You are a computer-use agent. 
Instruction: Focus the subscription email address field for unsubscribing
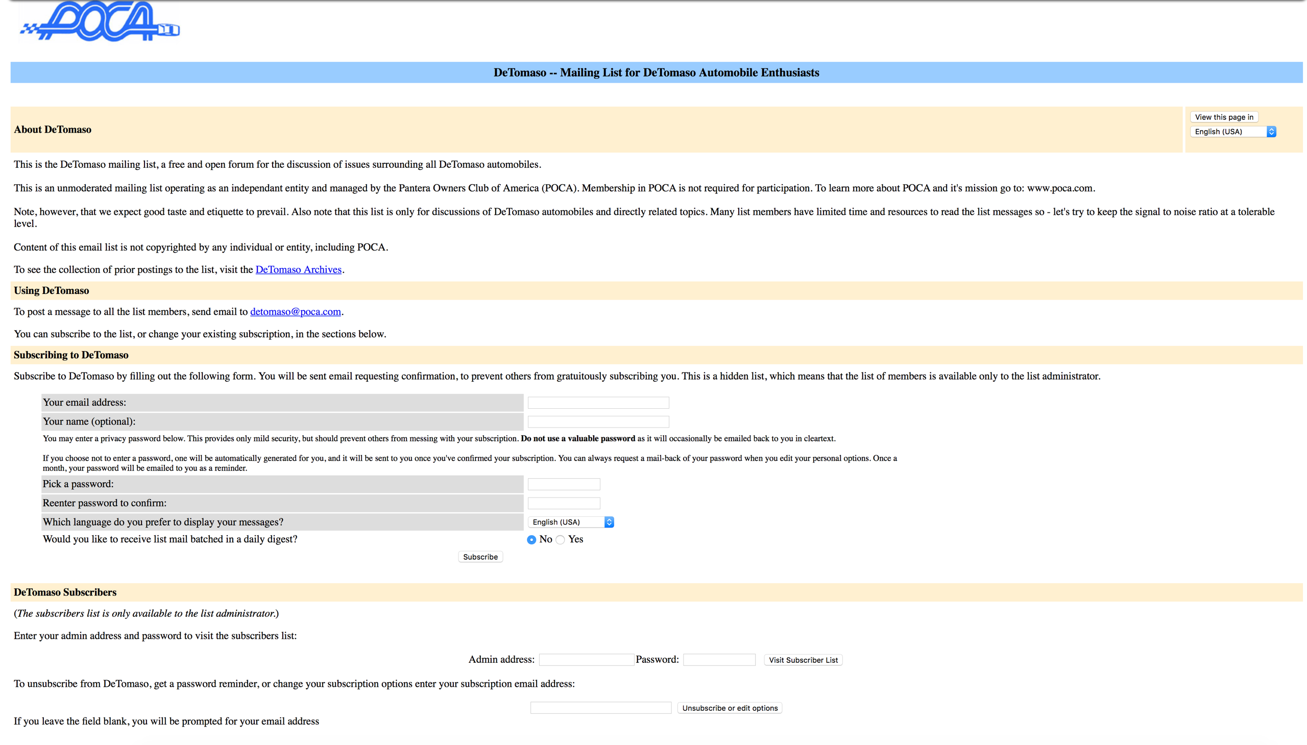coord(600,708)
